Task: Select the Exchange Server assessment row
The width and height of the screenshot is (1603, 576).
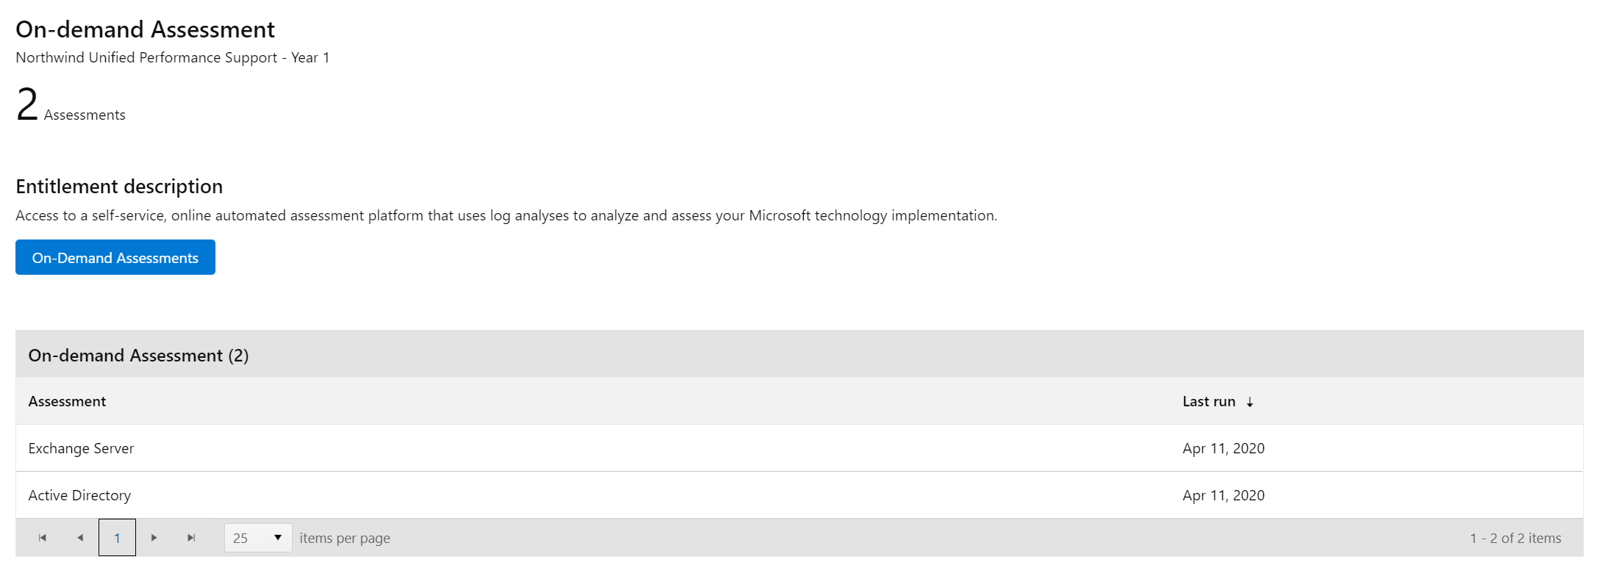Action: pyautogui.click(x=82, y=448)
